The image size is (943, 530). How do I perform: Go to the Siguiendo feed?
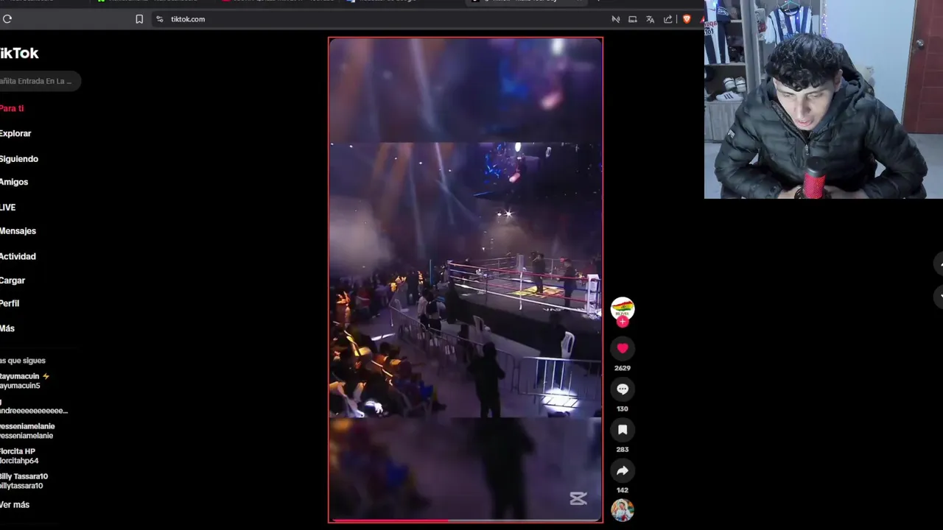tap(19, 159)
